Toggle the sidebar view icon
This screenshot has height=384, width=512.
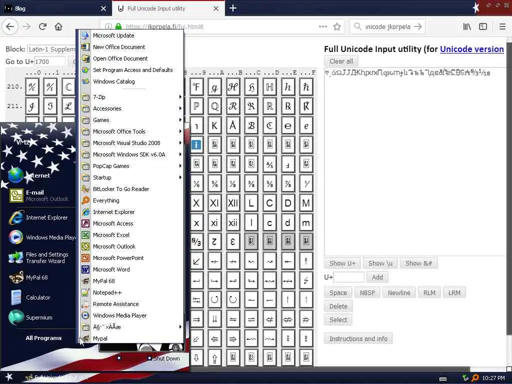(x=482, y=26)
